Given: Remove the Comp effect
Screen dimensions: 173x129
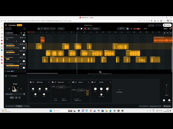Looking at the screenshot, I should coord(49,82).
